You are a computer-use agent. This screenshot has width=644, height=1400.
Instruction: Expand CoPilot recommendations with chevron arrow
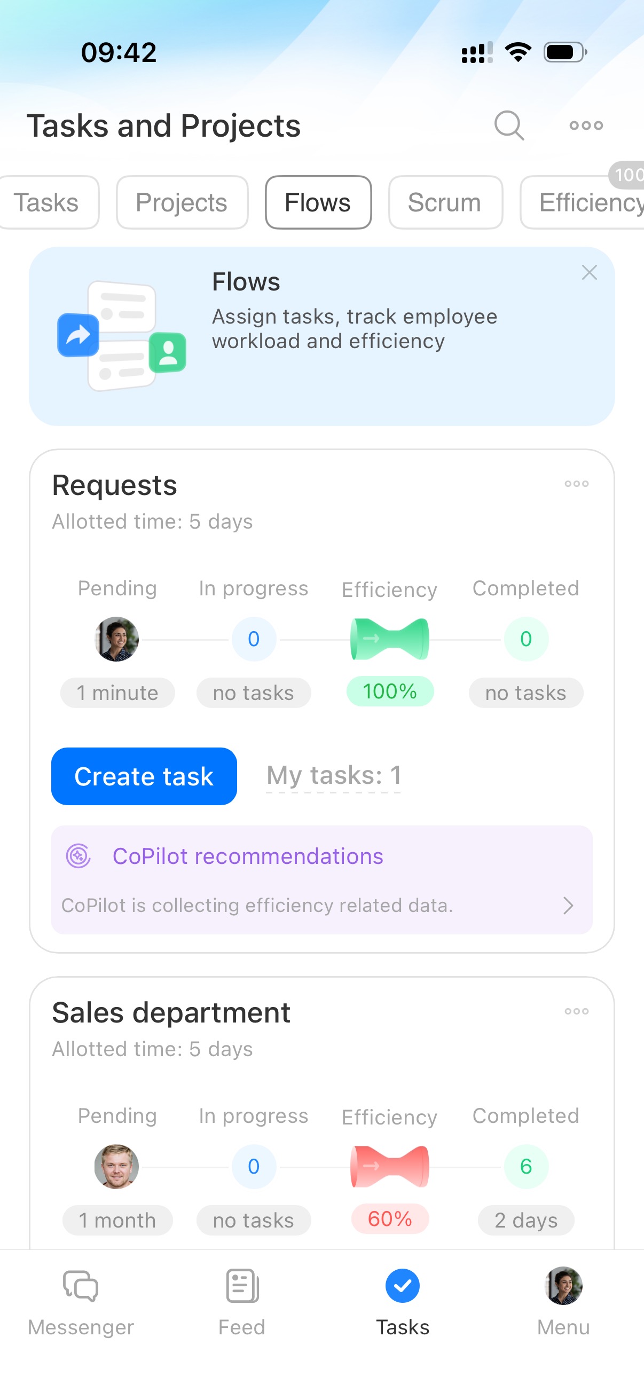pyautogui.click(x=568, y=906)
